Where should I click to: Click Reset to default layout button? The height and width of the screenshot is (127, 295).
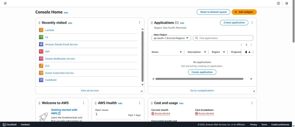click(x=213, y=12)
